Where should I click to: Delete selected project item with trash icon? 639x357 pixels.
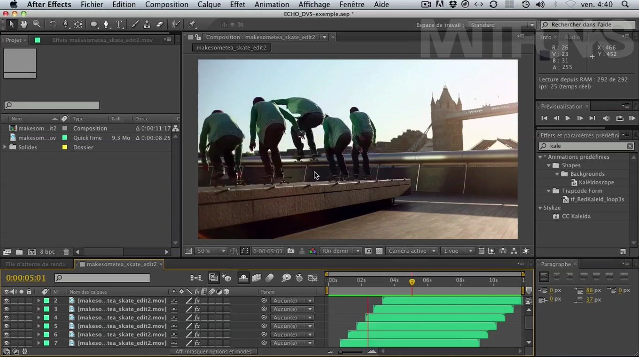click(x=66, y=252)
